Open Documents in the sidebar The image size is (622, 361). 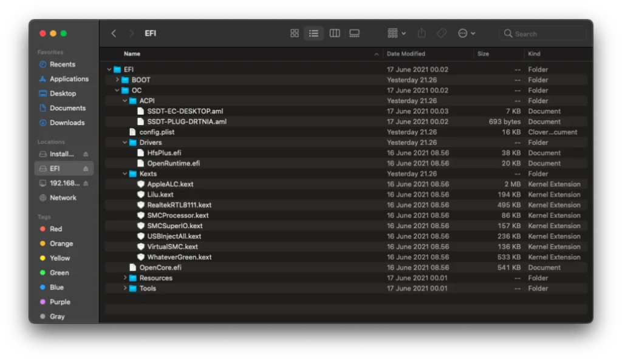coord(62,108)
